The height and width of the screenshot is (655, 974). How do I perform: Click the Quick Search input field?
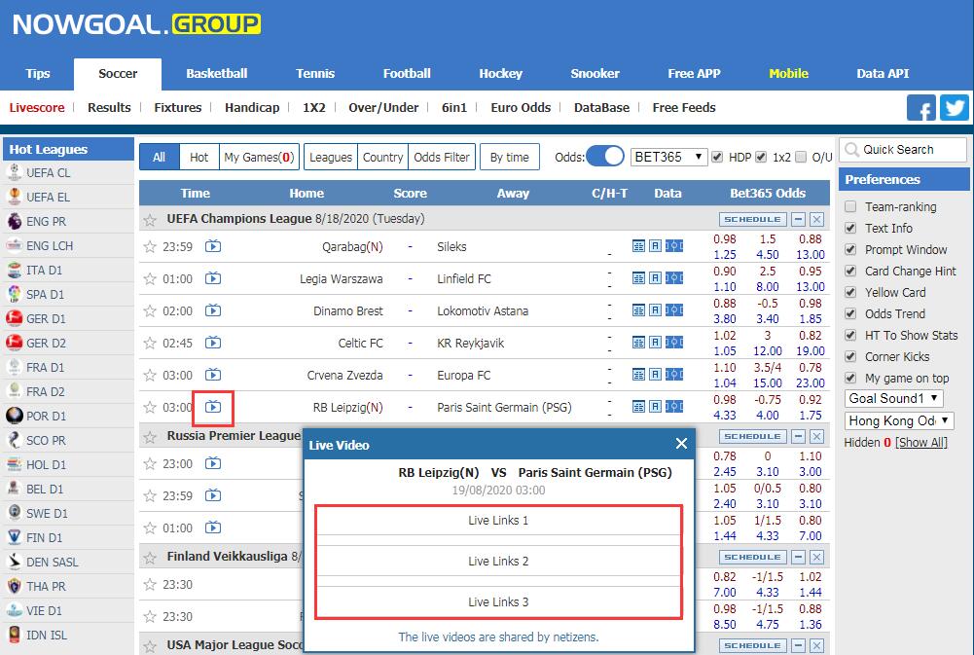coord(903,150)
